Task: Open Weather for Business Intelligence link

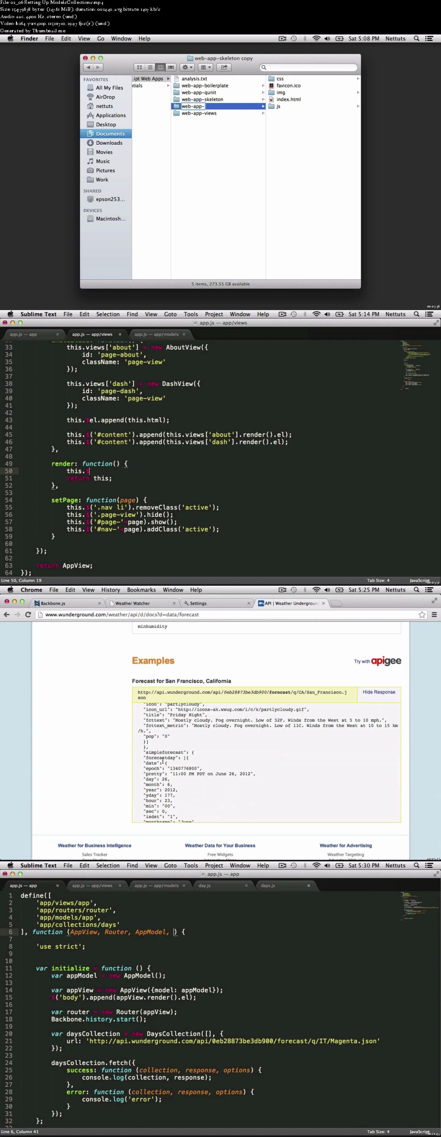Action: coord(94,846)
